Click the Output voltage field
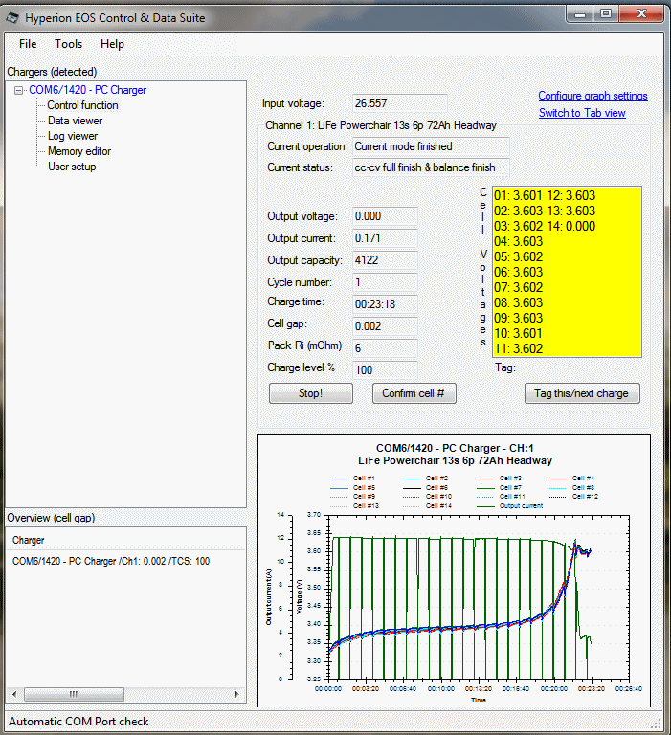Image resolution: width=671 pixels, height=735 pixels. [385, 216]
